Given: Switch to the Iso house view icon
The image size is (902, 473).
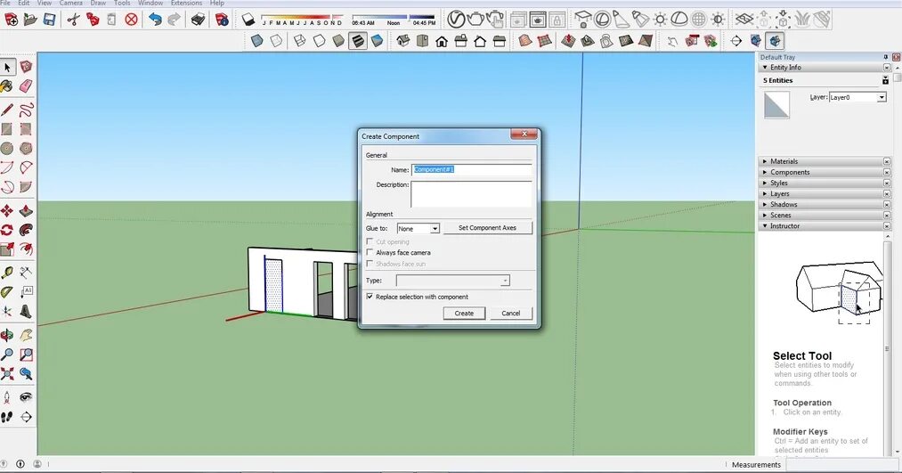Looking at the screenshot, I should point(403,41).
